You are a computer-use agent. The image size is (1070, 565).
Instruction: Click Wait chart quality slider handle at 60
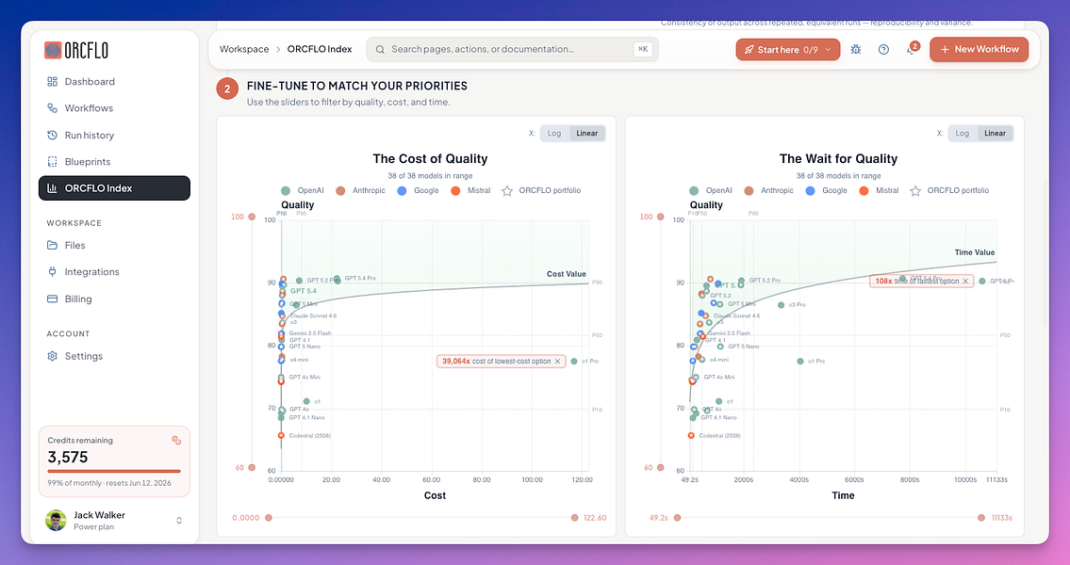pyautogui.click(x=660, y=468)
